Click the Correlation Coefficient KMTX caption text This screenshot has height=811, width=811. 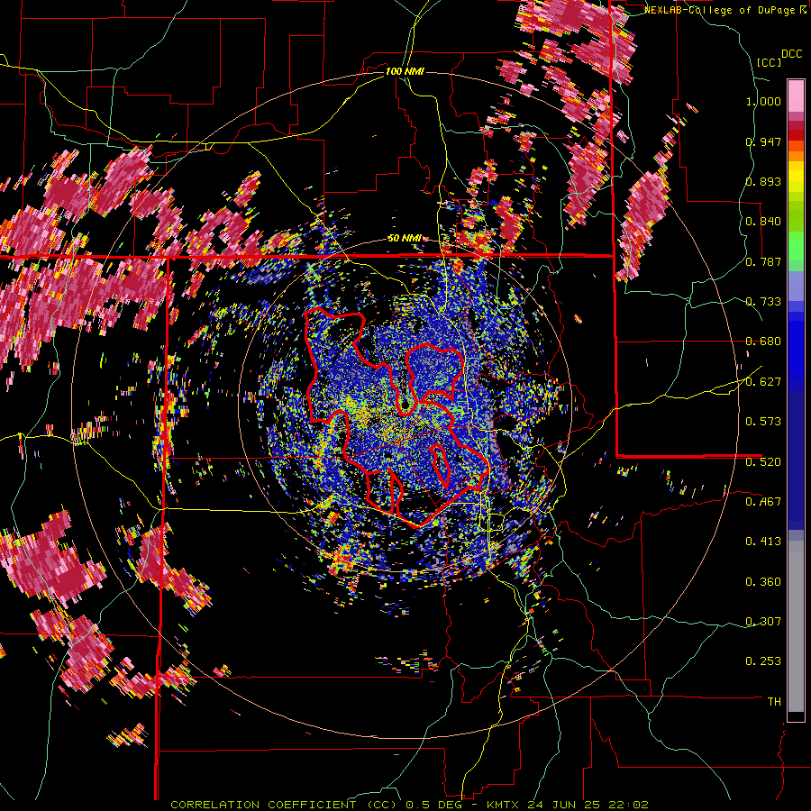coord(409,805)
